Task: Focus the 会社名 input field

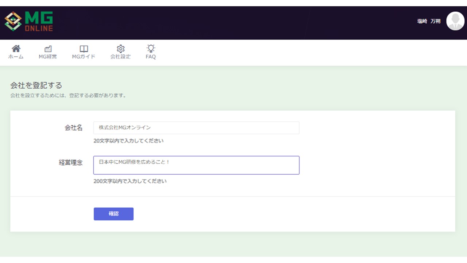Action: [x=196, y=128]
